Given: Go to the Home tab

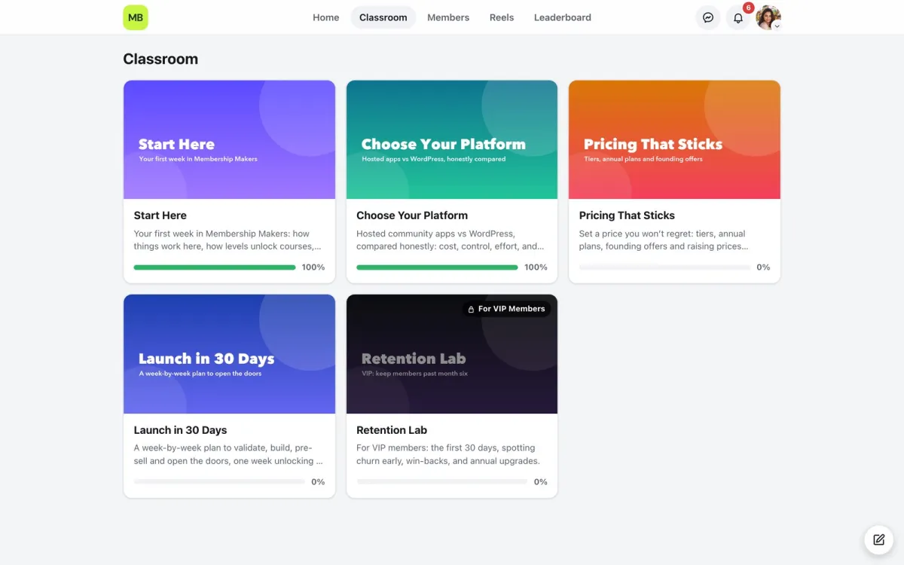Looking at the screenshot, I should [326, 17].
